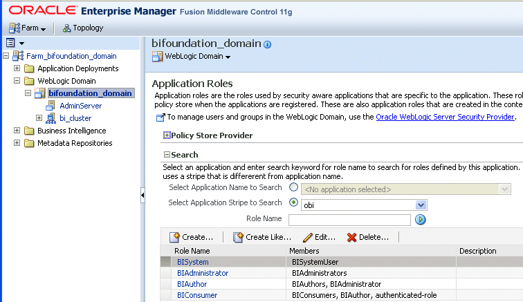Select the Application Stripe to Search radio
The height and width of the screenshot is (302, 523).
(x=293, y=202)
